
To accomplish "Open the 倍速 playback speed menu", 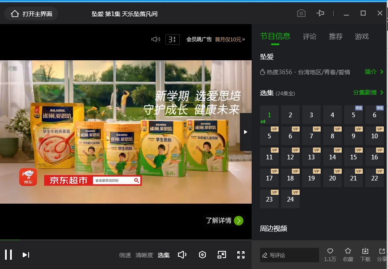I will [125, 255].
